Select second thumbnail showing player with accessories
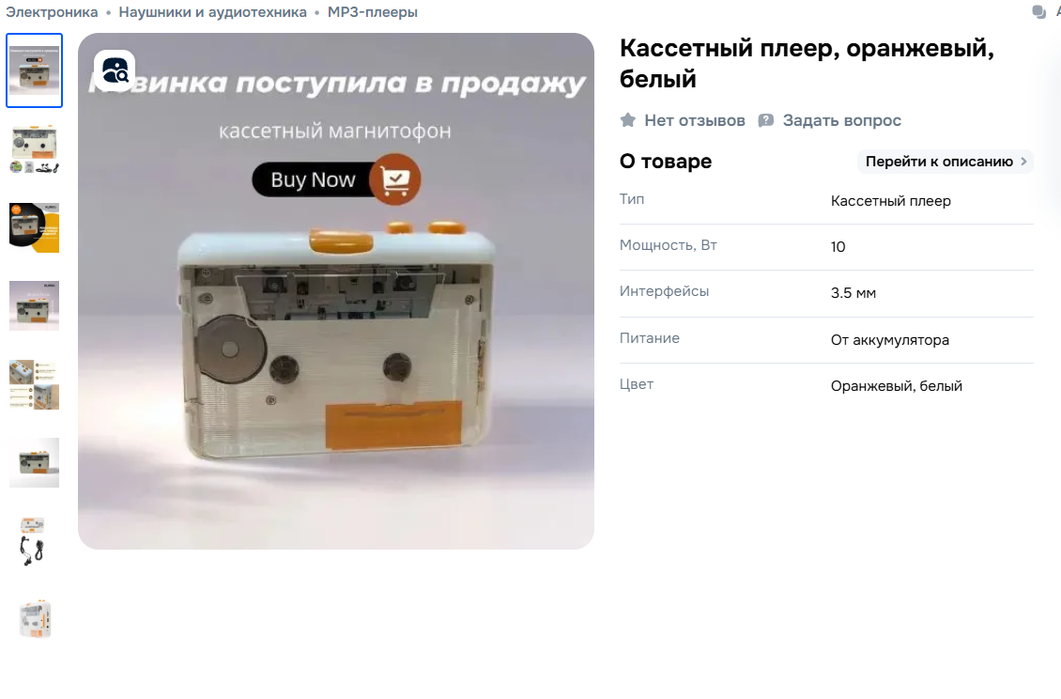 coord(35,149)
